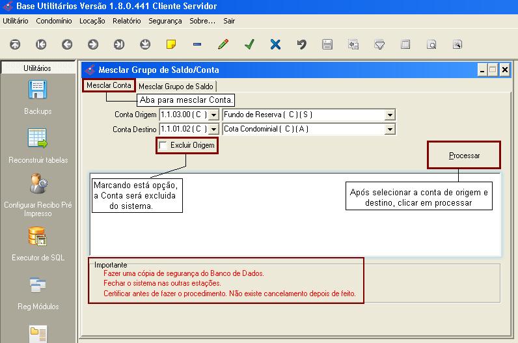Expand Conta Destino Cota Condominial dropdown
The height and width of the screenshot is (343, 518).
pos(390,130)
